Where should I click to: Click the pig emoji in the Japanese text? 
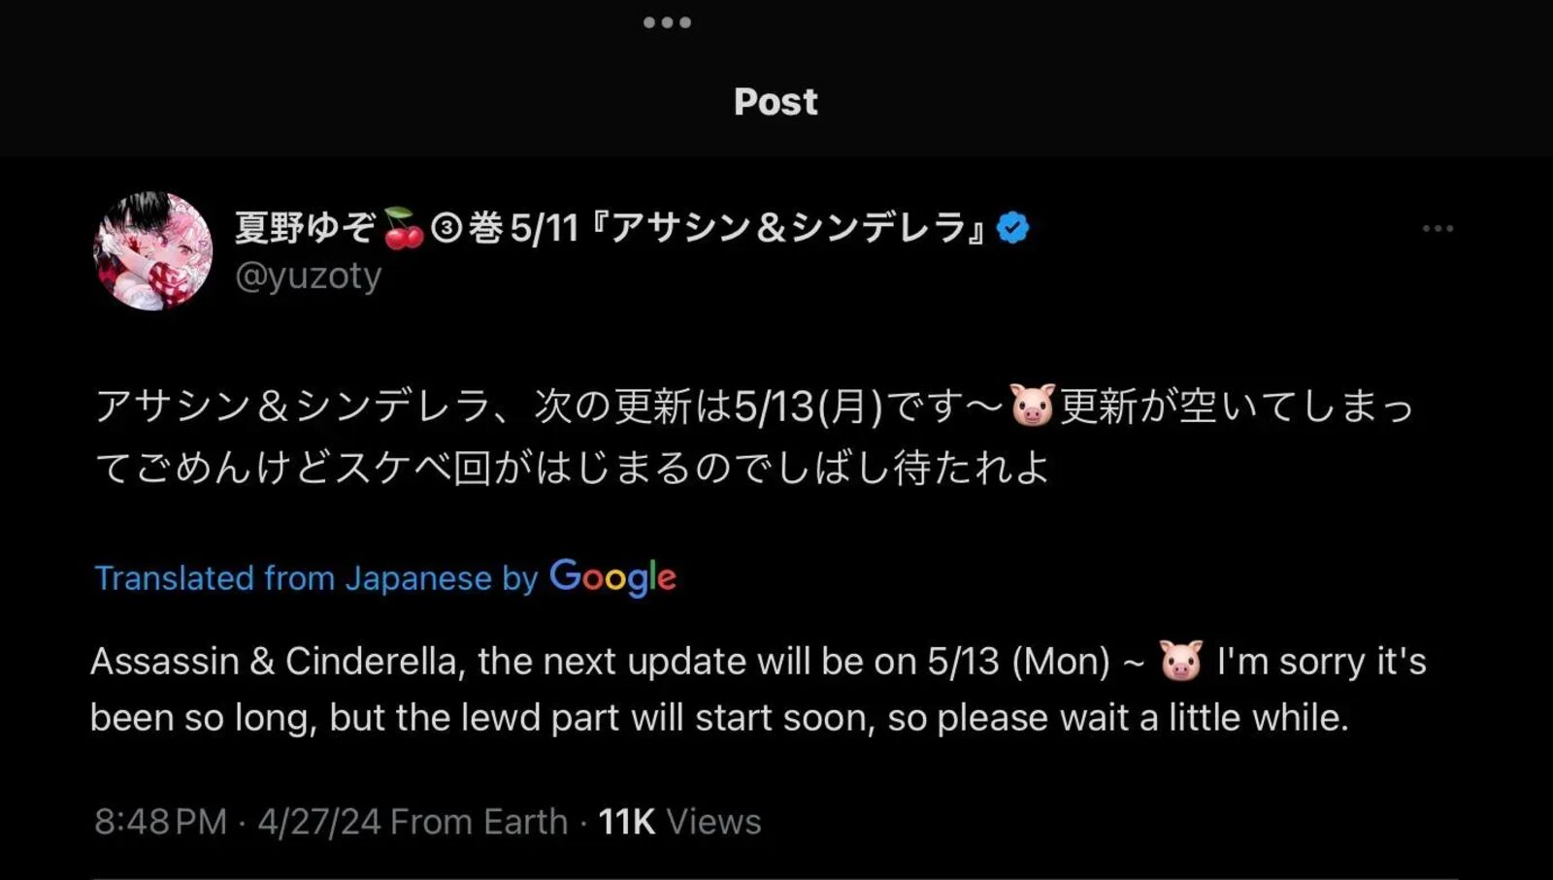coord(1032,406)
